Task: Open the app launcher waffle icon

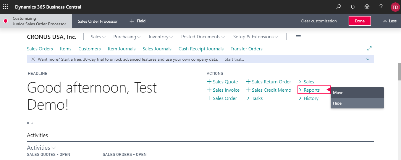Action: pos(5,7)
